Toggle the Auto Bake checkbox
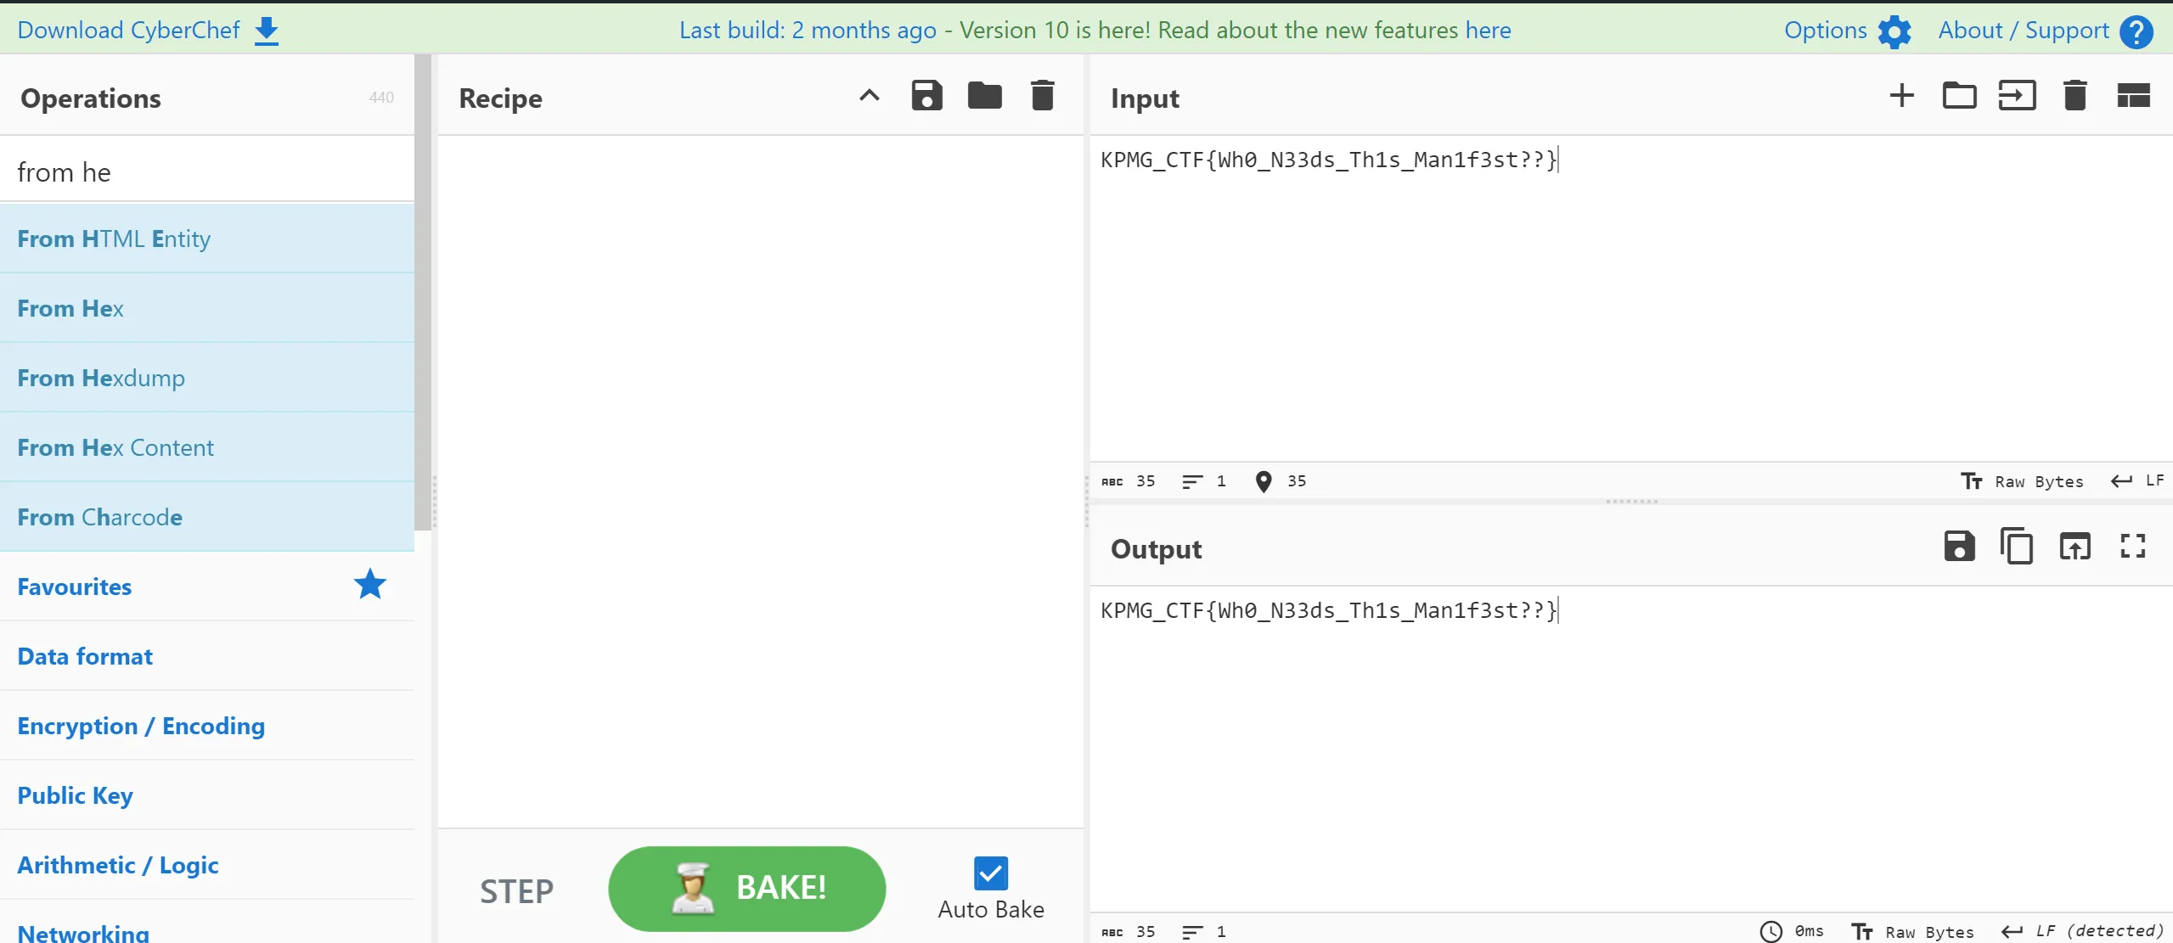This screenshot has height=943, width=2173. 990,873
